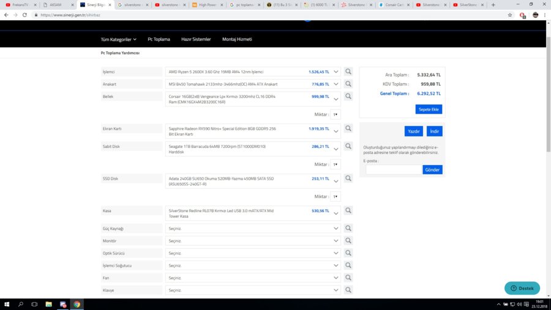Viewport: 551px width, 310px height.
Task: Add configuration to cart with Sepete Ekle
Action: coord(429,109)
